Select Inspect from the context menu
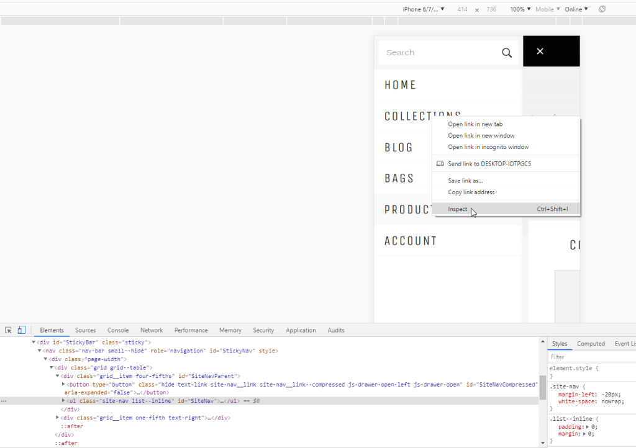636x448 pixels. pos(458,209)
